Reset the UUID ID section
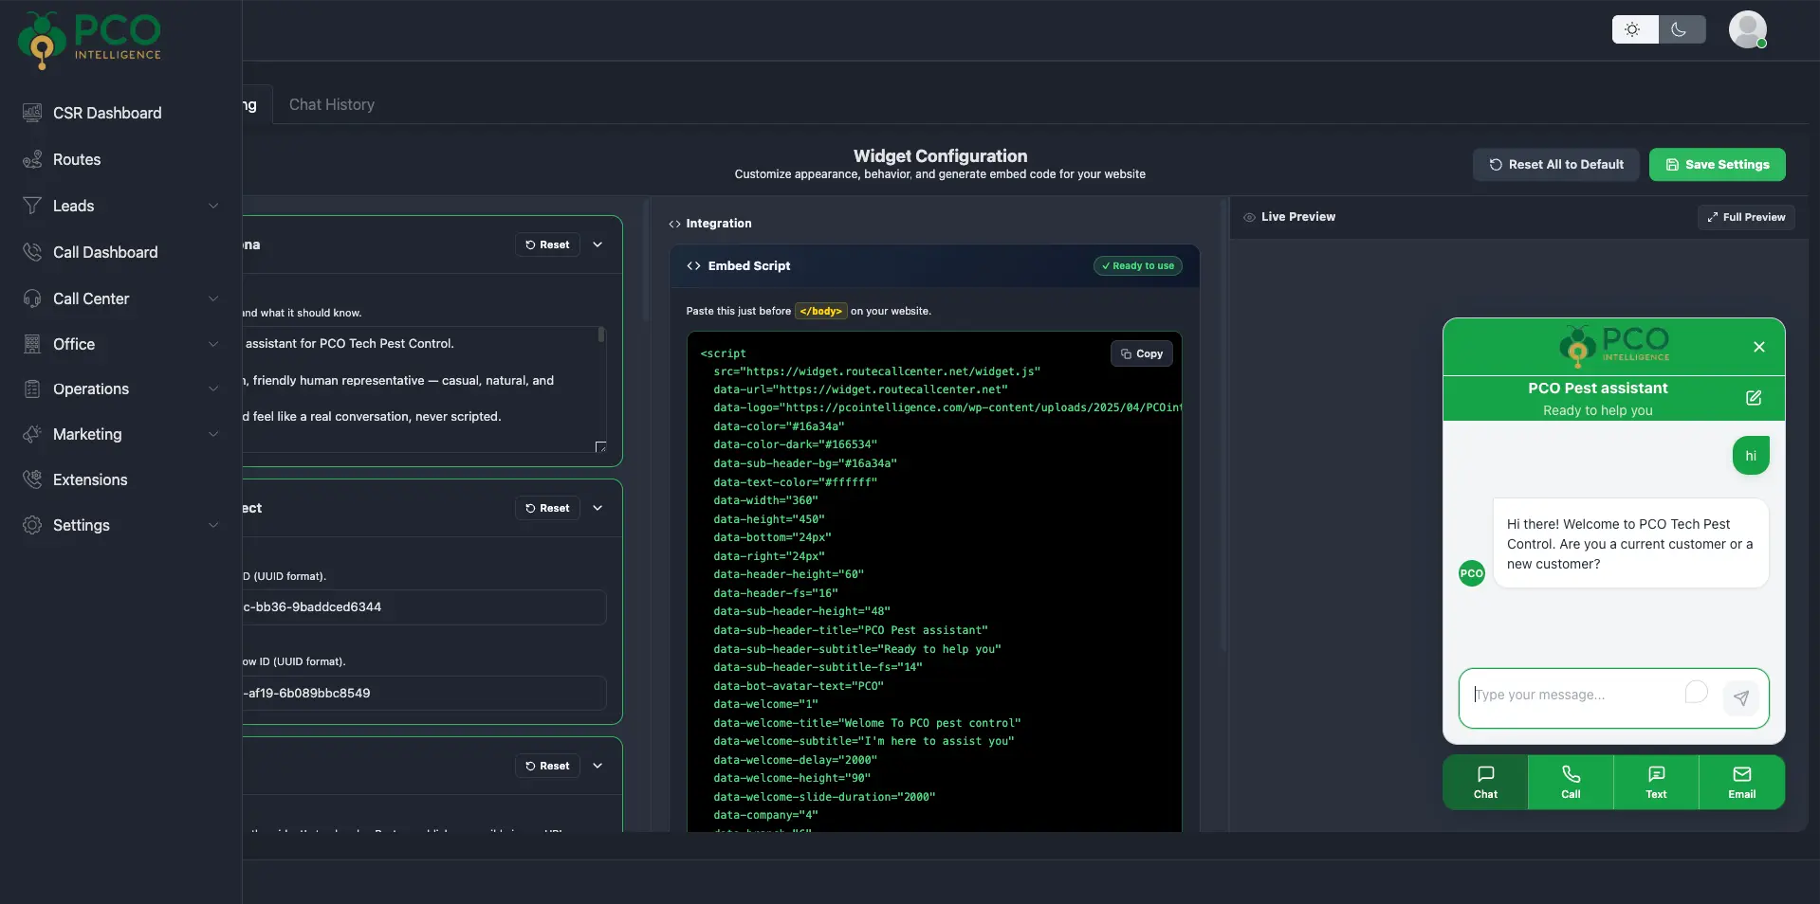Viewport: 1820px width, 904px height. pos(547,508)
